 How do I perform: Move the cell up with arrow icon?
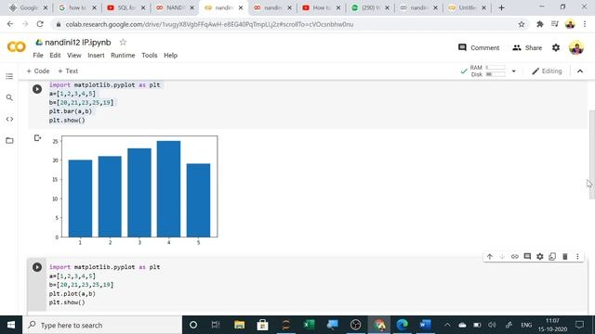pyautogui.click(x=490, y=256)
